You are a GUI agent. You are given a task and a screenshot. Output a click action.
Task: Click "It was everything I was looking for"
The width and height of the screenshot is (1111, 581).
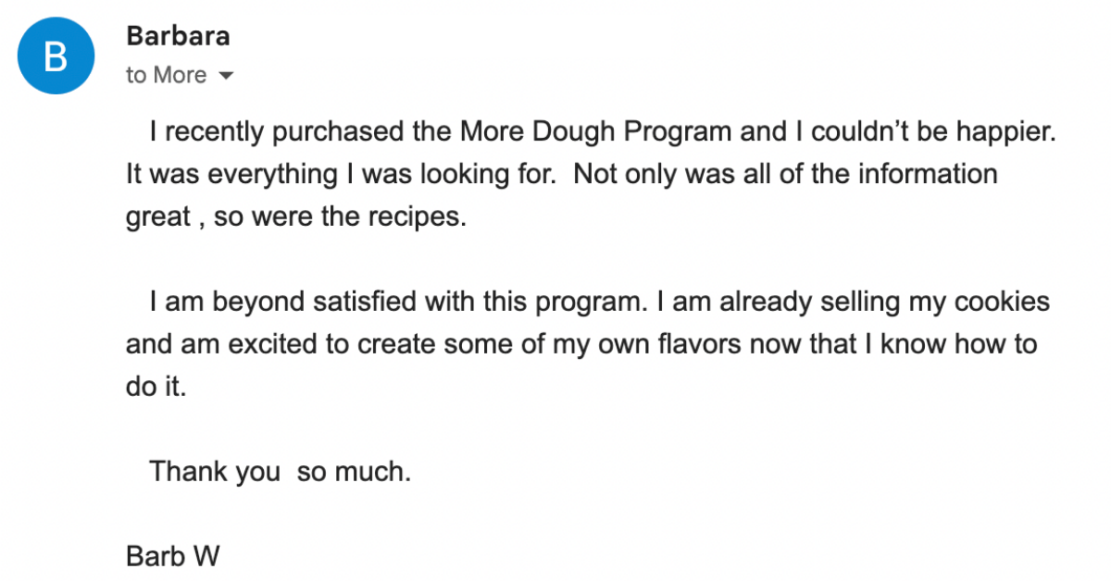[339, 174]
